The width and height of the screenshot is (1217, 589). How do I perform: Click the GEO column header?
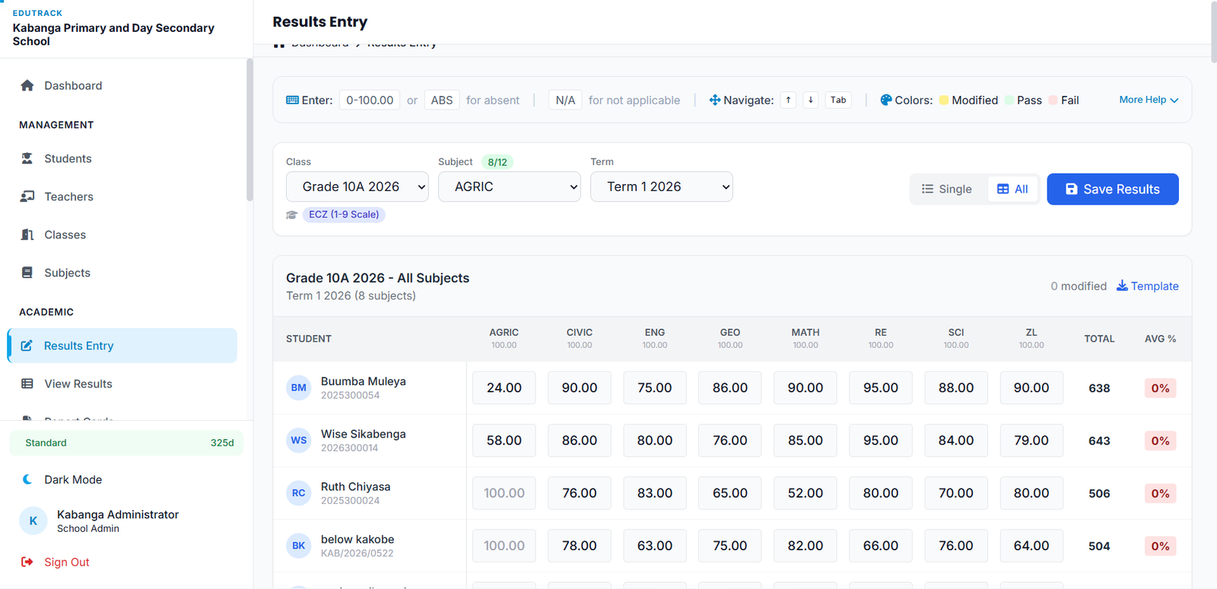click(730, 338)
